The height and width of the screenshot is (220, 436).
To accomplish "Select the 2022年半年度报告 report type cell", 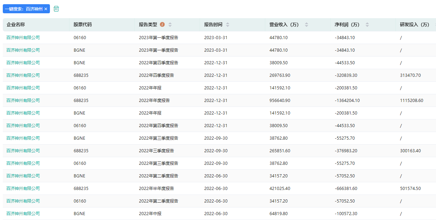I will coord(156,188).
